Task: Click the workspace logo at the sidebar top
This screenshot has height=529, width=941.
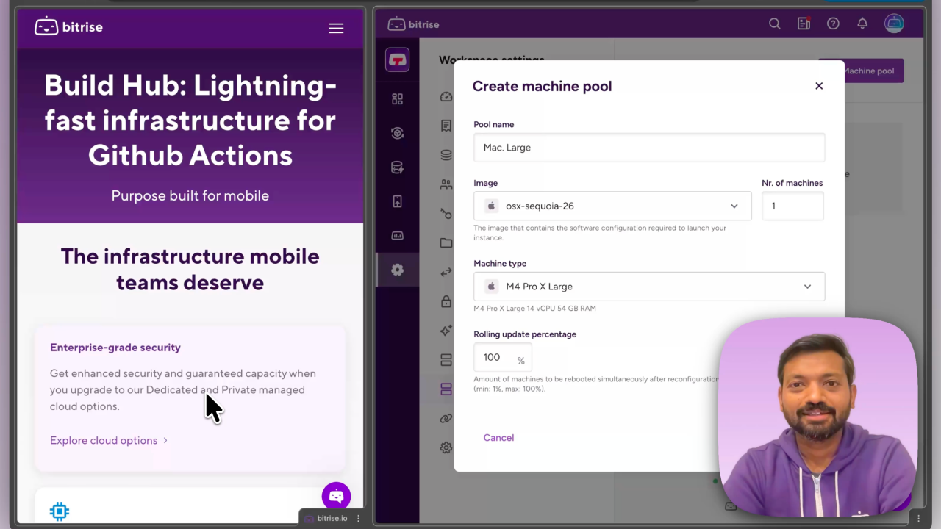Action: [397, 60]
